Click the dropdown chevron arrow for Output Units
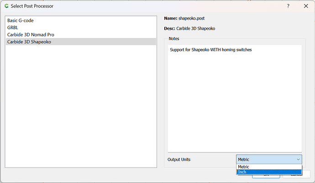 coord(298,159)
